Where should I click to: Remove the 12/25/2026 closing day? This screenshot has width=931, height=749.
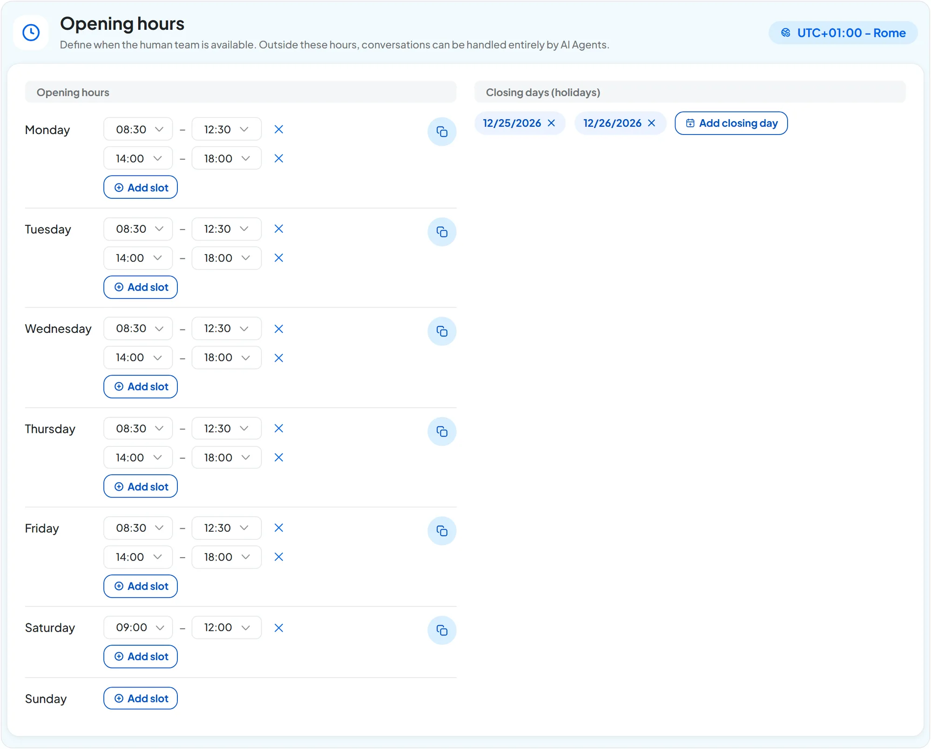(x=552, y=123)
